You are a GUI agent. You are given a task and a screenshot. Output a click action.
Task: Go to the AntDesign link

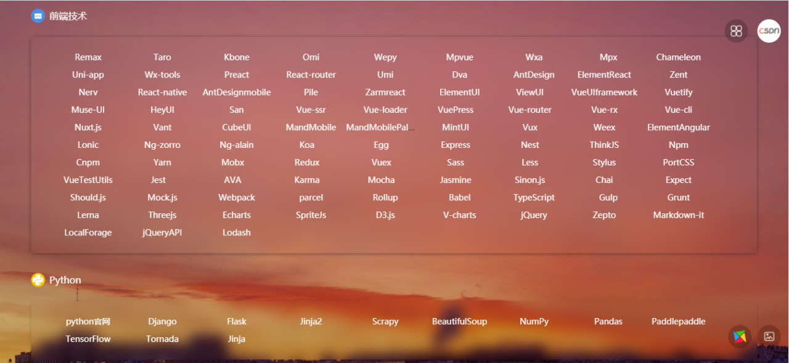coord(534,75)
